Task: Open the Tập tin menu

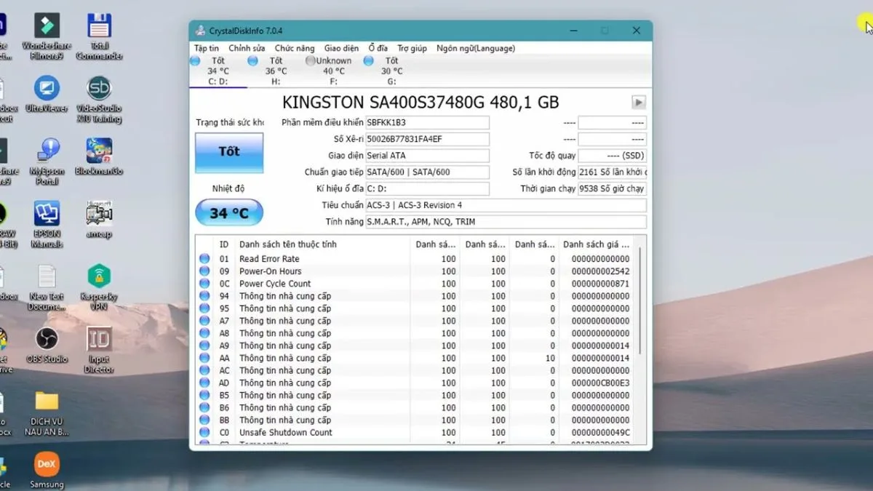Action: tap(207, 49)
